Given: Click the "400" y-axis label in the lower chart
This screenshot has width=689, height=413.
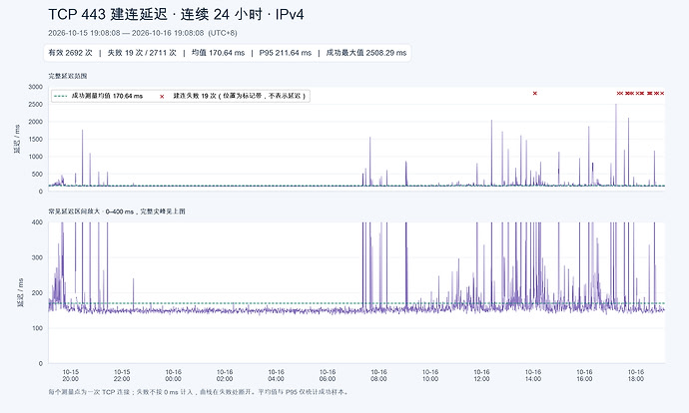Looking at the screenshot, I should (37, 222).
